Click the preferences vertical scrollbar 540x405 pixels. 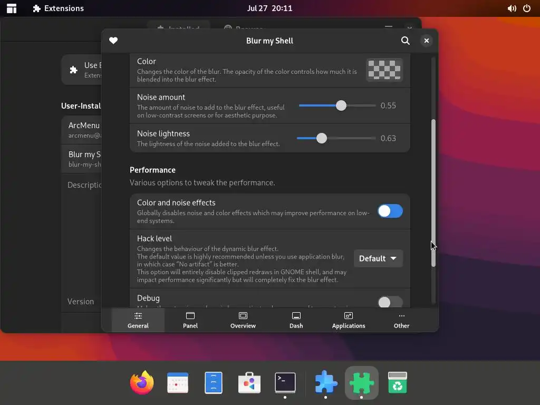(433, 193)
